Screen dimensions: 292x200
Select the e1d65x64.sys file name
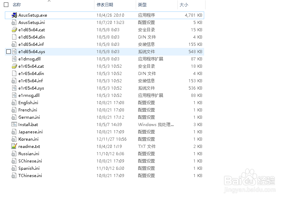(x=32, y=52)
